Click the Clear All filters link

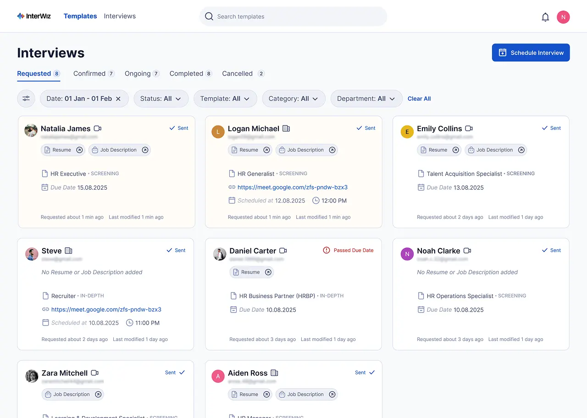[x=419, y=99]
